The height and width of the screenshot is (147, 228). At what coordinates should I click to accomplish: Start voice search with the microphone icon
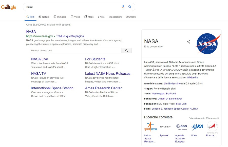coord(123,7)
